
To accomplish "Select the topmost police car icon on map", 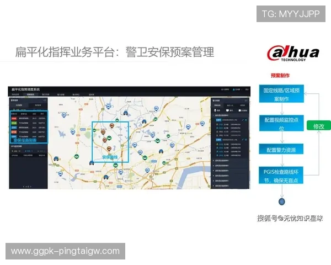I will [126, 113].
